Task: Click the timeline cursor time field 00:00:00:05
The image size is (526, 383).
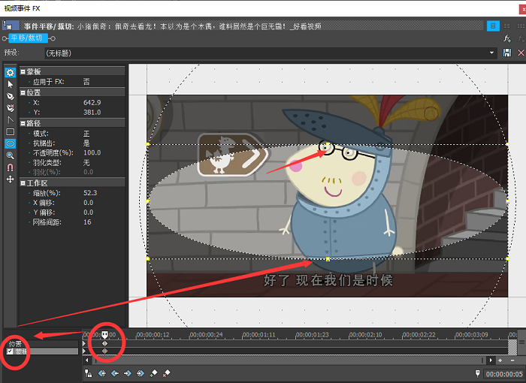Action: pos(504,373)
